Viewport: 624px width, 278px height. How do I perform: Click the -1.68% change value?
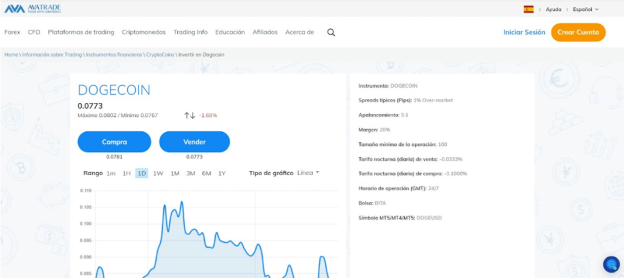[208, 116]
